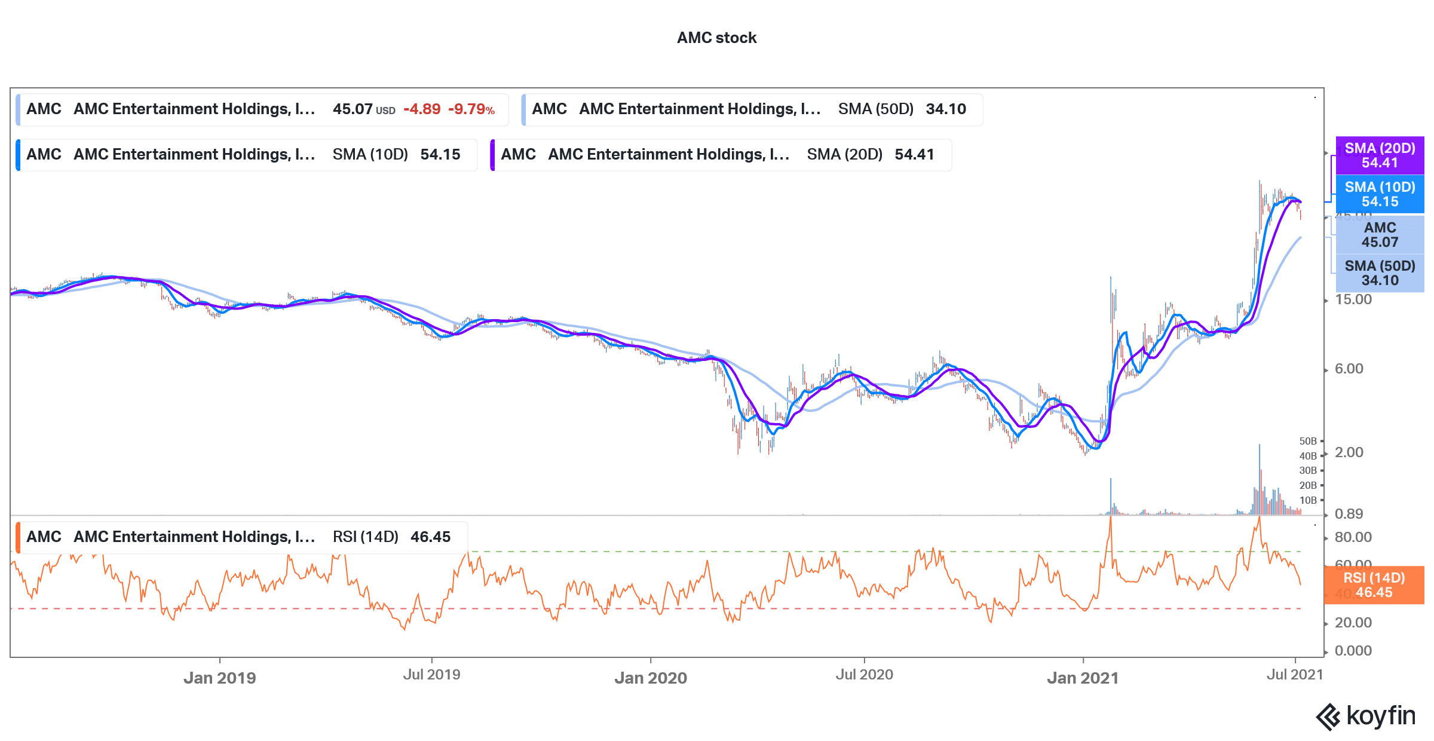Click the volume spike after Jan 2021
This screenshot has height=741, width=1434.
click(1111, 496)
